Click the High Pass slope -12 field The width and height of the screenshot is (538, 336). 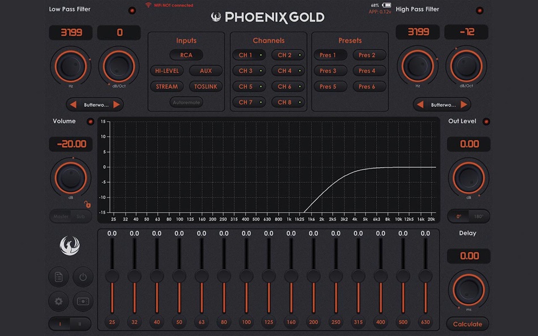pyautogui.click(x=466, y=32)
